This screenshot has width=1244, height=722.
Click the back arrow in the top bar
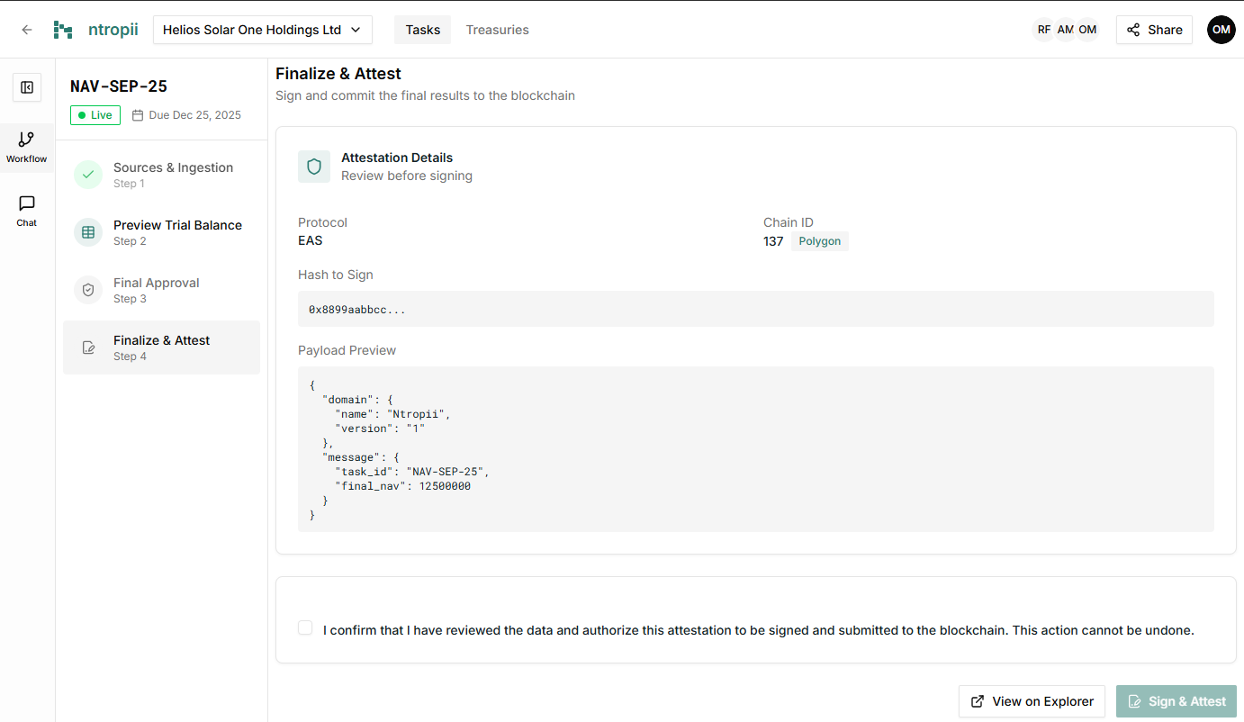26,29
